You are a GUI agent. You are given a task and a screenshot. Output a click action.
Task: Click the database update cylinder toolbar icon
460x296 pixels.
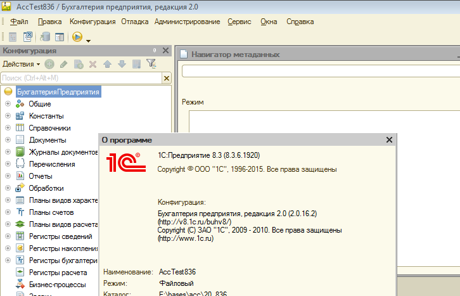[45, 37]
